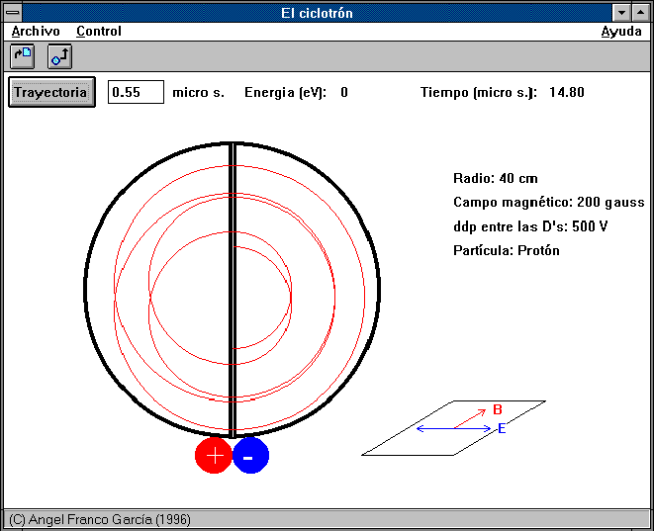This screenshot has height=531, width=654.
Task: Click the time value 14.80
Action: coord(566,92)
